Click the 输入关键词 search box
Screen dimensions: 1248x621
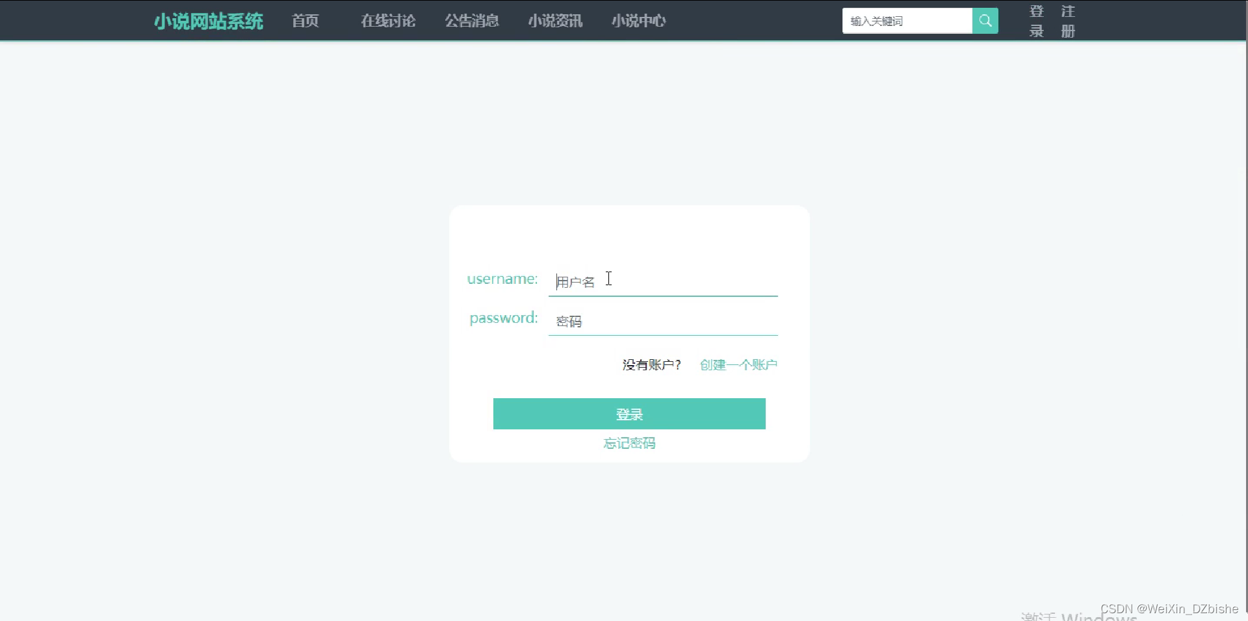907,20
